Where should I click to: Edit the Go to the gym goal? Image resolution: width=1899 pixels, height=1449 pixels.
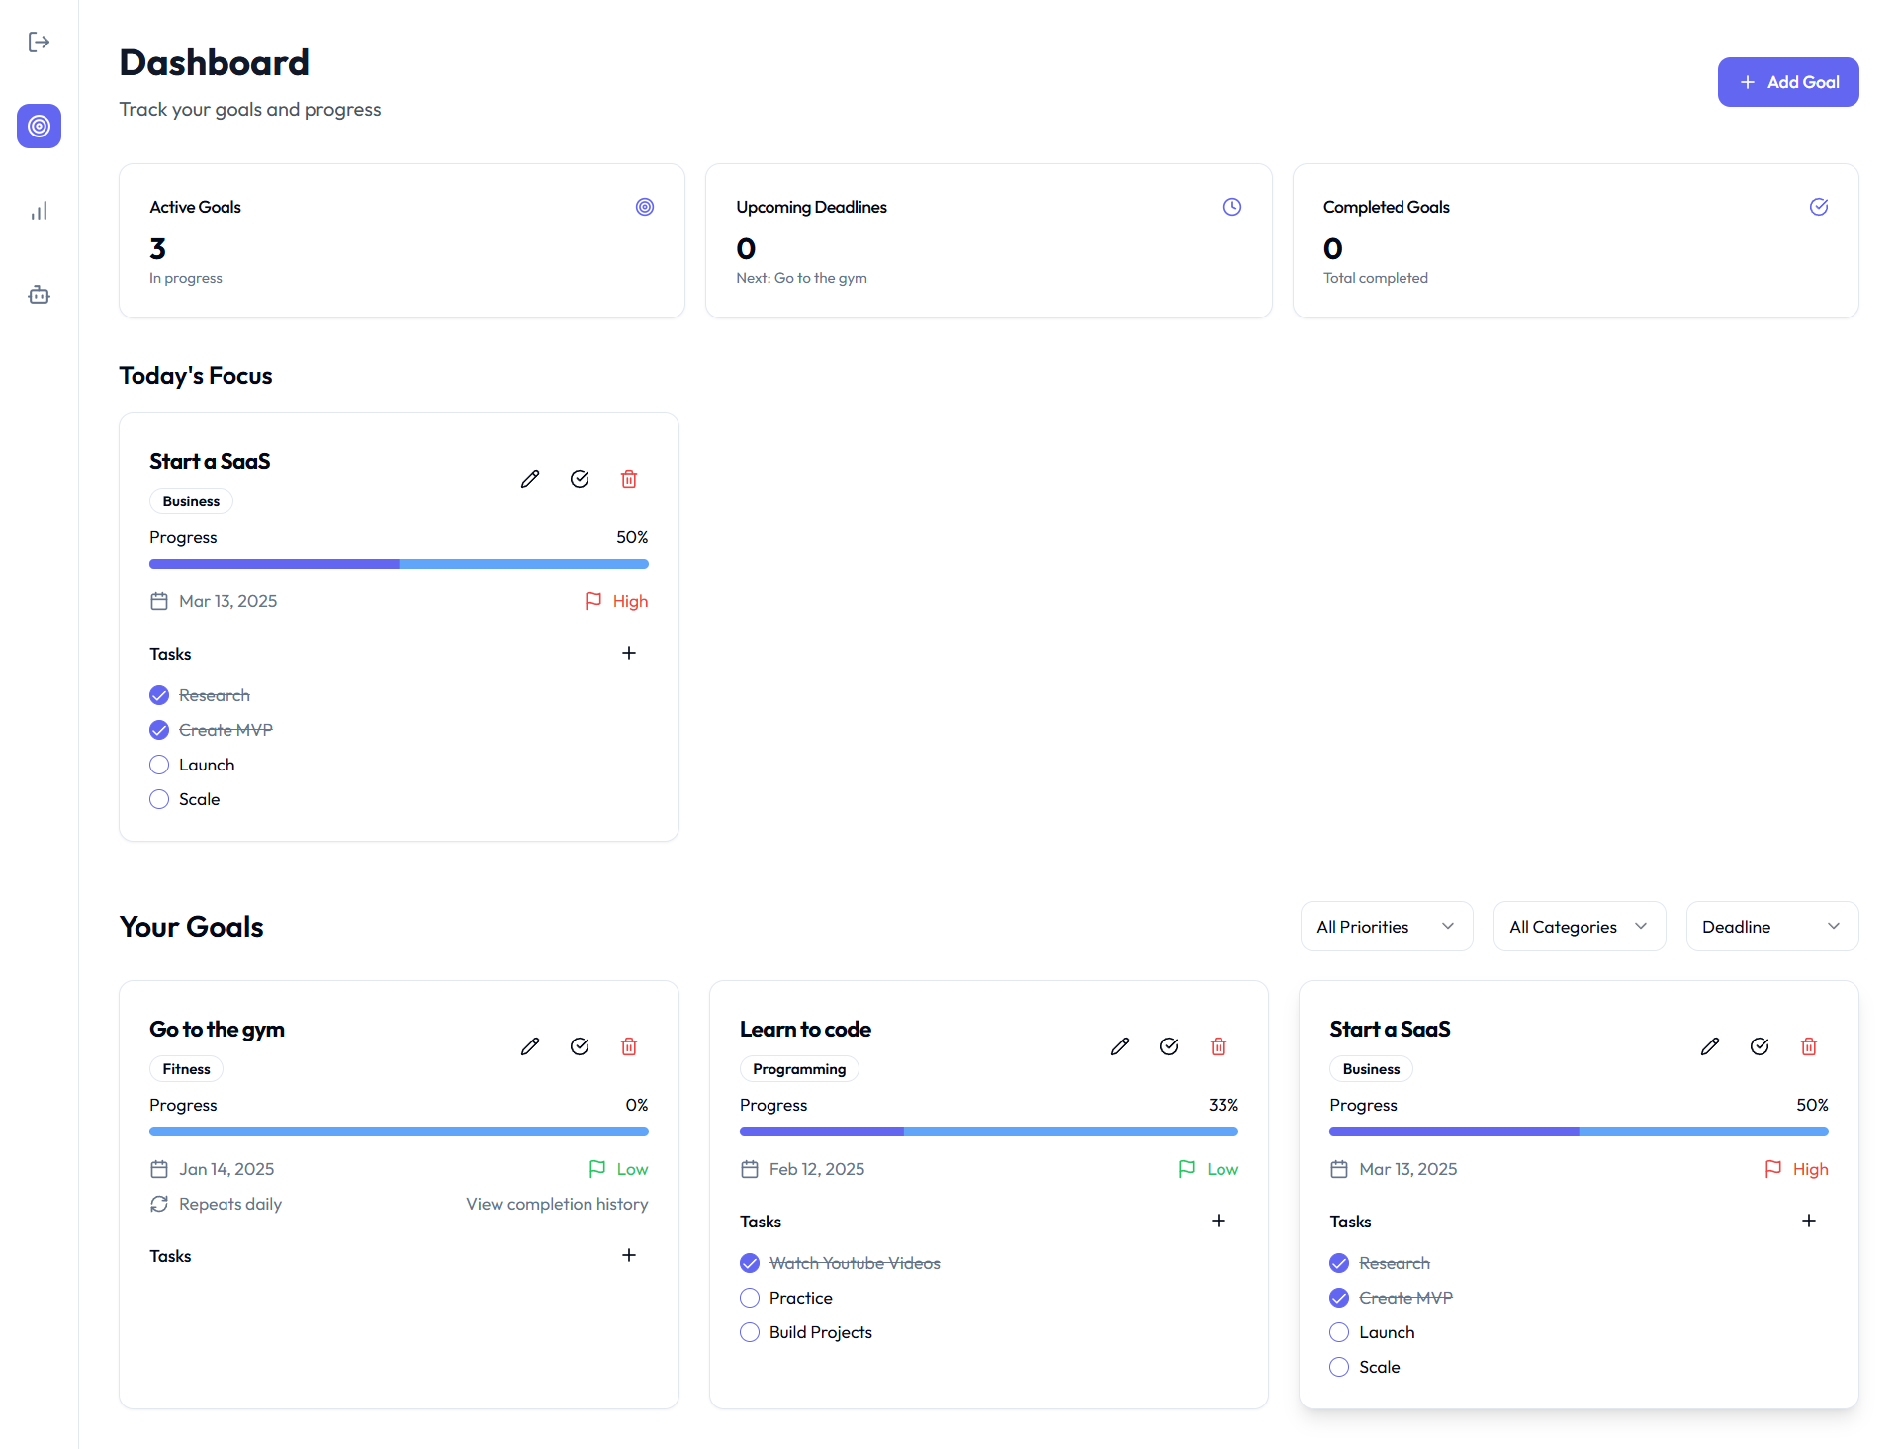[x=530, y=1045]
